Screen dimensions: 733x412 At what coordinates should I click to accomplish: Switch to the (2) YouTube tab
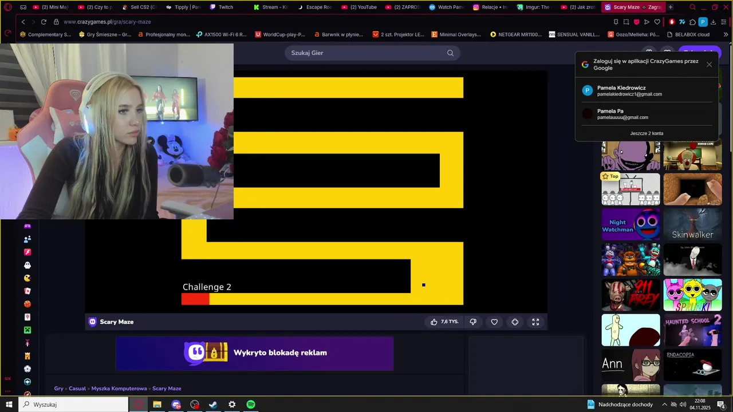pyautogui.click(x=358, y=7)
